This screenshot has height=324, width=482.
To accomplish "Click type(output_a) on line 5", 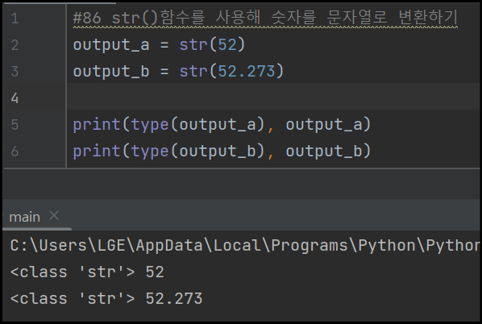I will [198, 125].
